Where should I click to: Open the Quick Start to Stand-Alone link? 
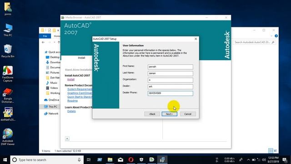80,97
